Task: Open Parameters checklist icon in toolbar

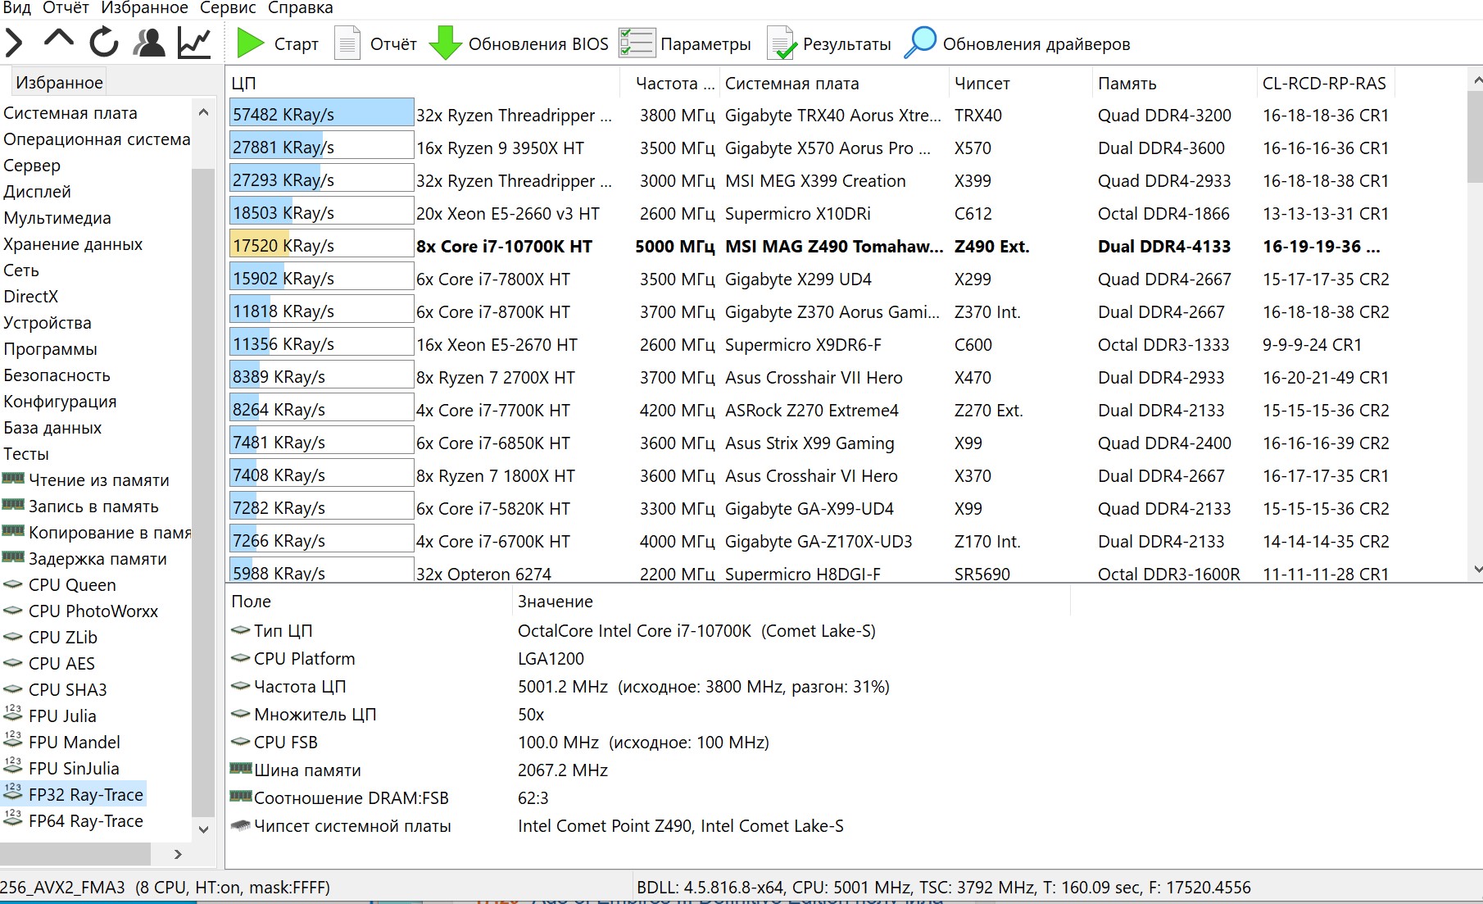Action: [637, 43]
